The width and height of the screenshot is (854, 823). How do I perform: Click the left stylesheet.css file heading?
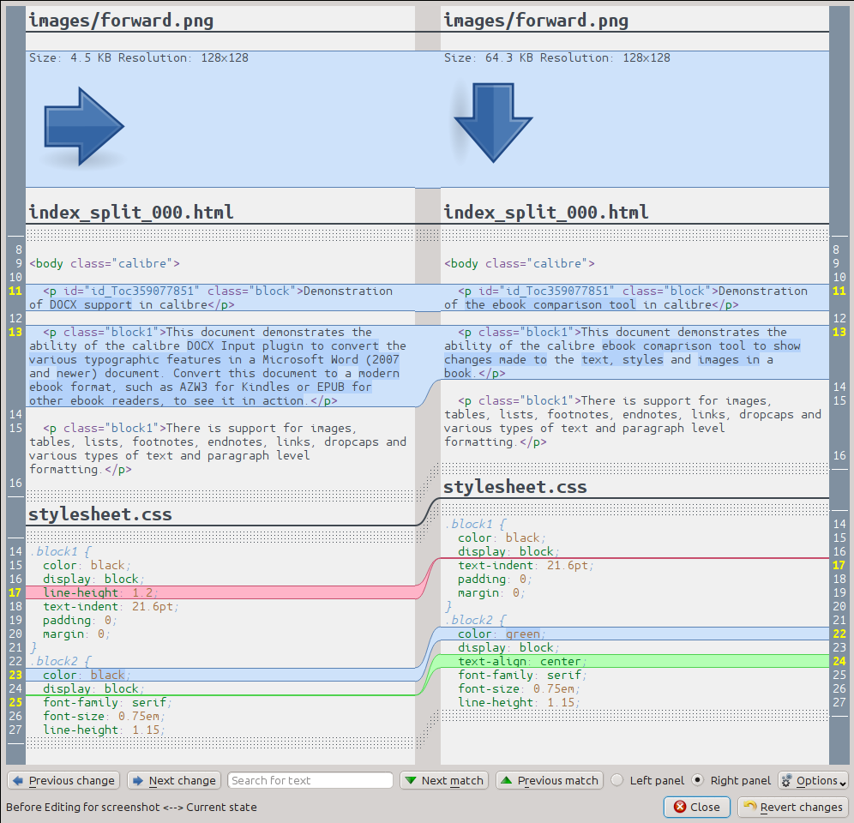[x=100, y=514]
